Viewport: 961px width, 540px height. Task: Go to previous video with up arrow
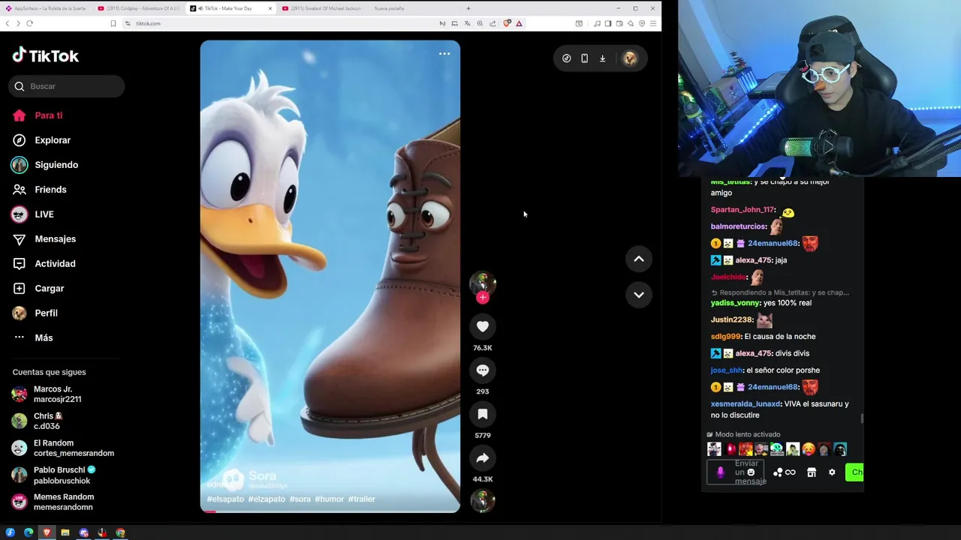pyautogui.click(x=639, y=259)
